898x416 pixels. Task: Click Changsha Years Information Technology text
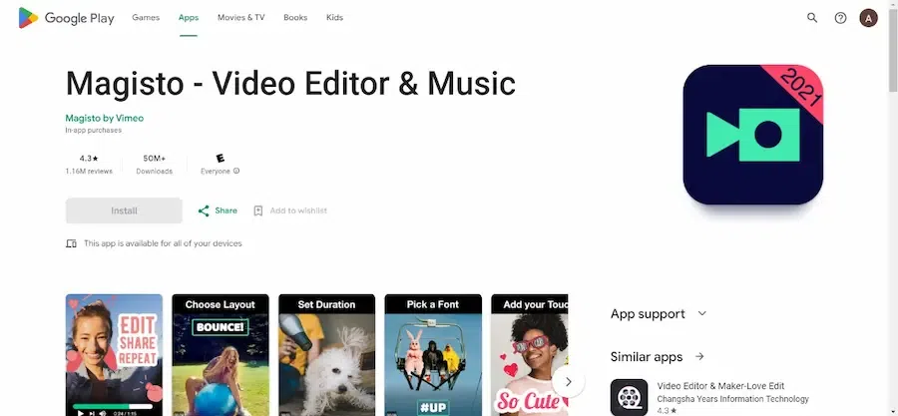pyautogui.click(x=733, y=399)
